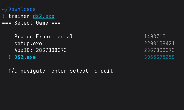The height and width of the screenshot is (110, 184).
Task: Click the cyan selection arrow beside DS2.exe
Action: [10, 57]
